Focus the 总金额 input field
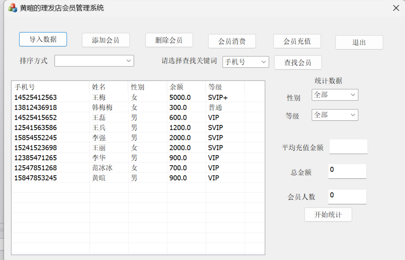Image resolution: width=405 pixels, height=260 pixels. 347,171
